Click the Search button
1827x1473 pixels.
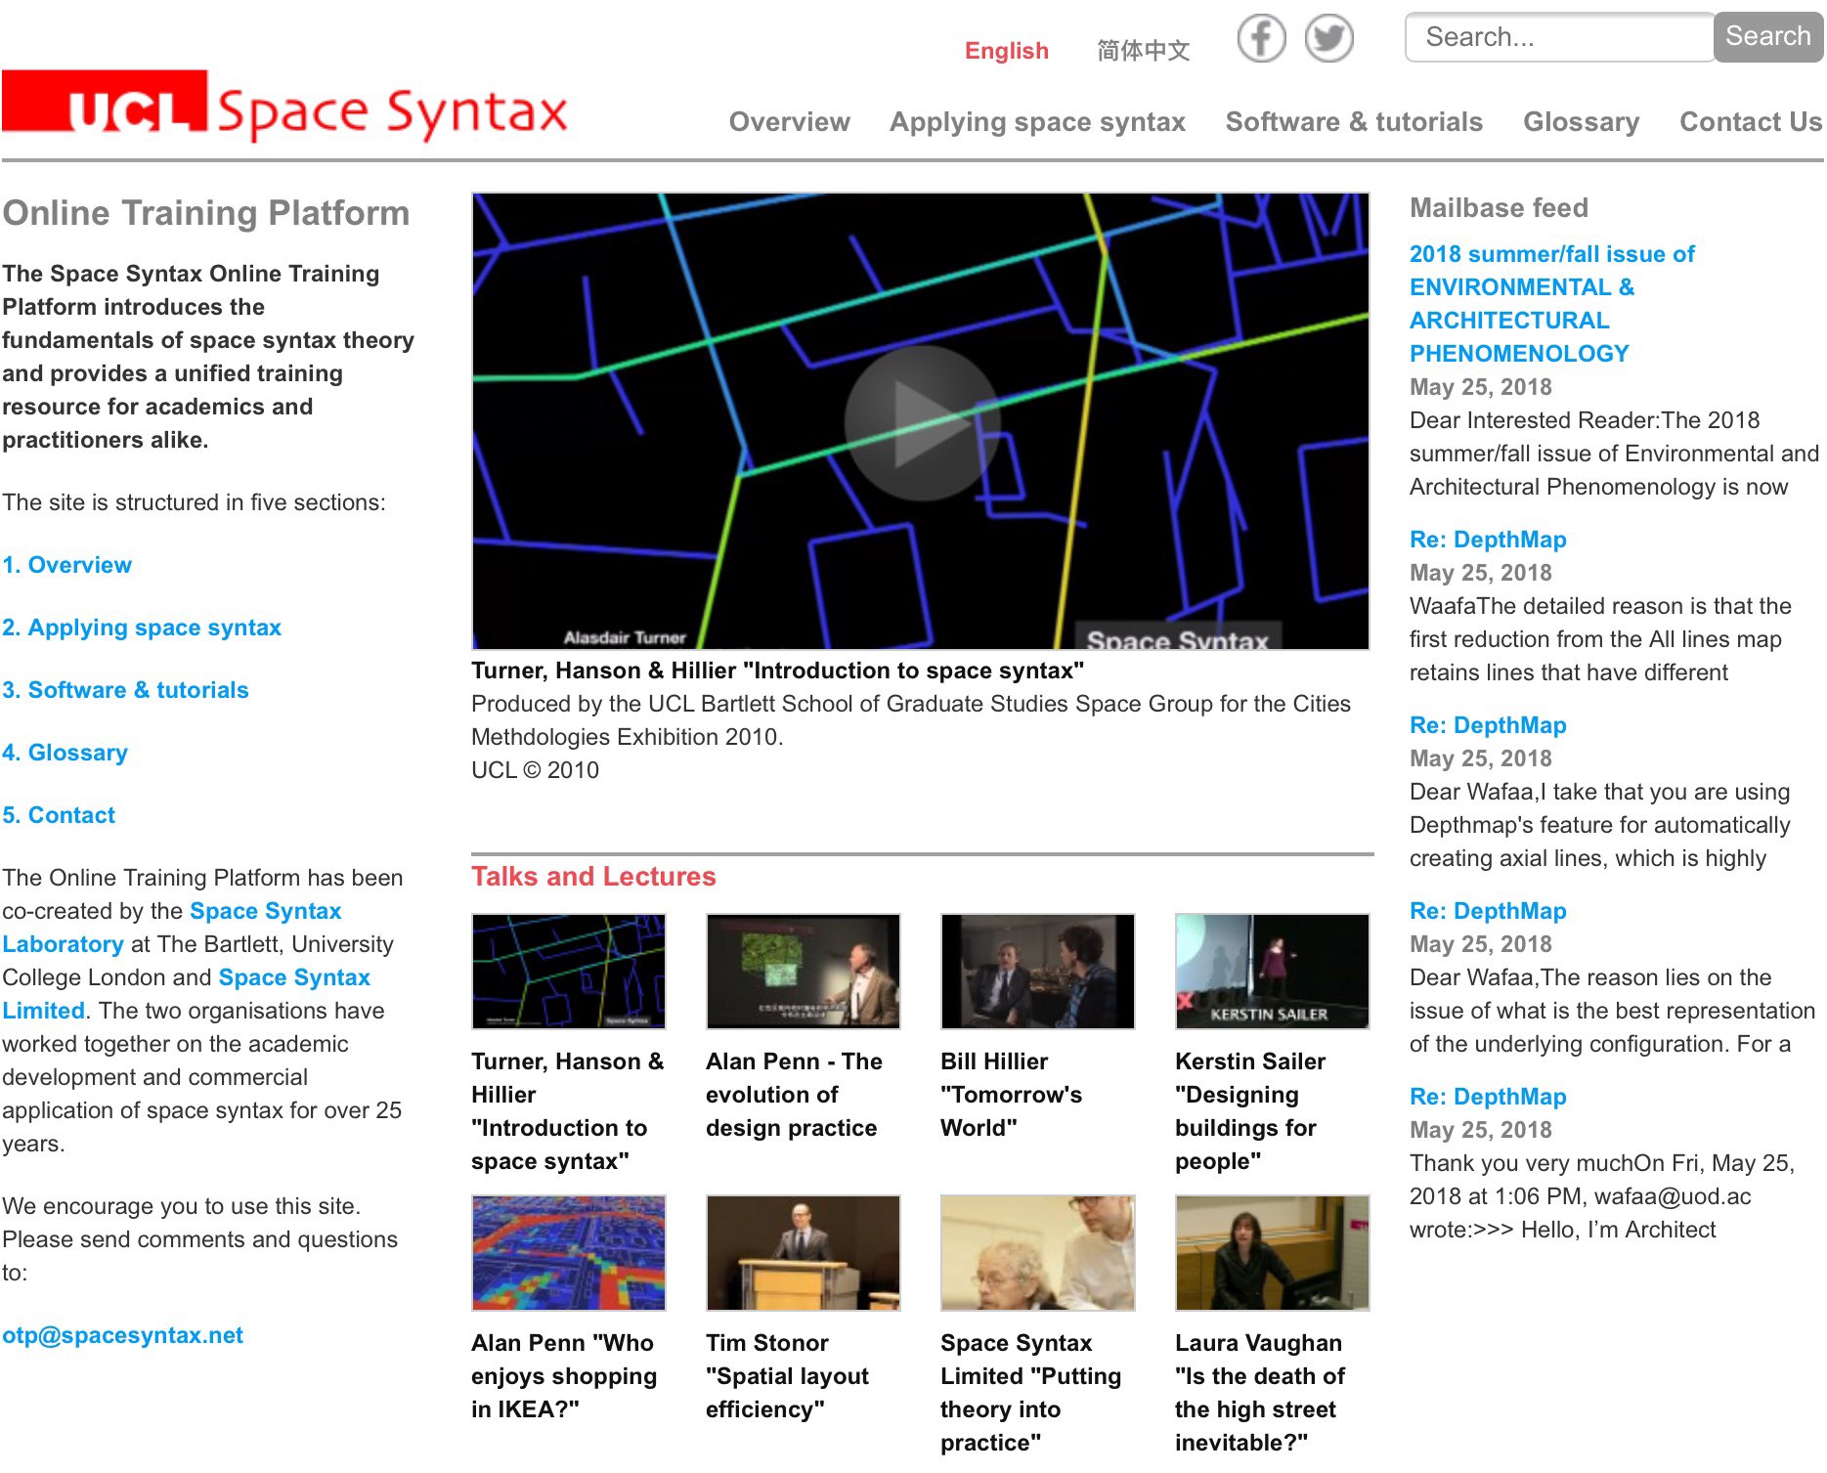[1767, 37]
